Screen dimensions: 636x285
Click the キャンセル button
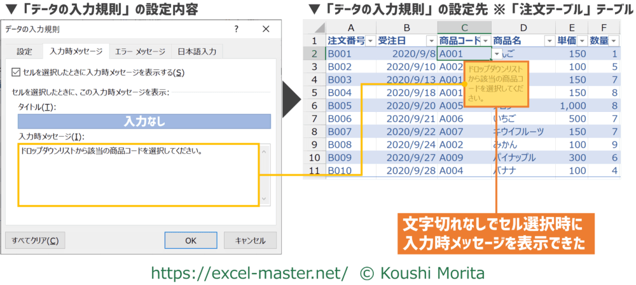(x=250, y=240)
